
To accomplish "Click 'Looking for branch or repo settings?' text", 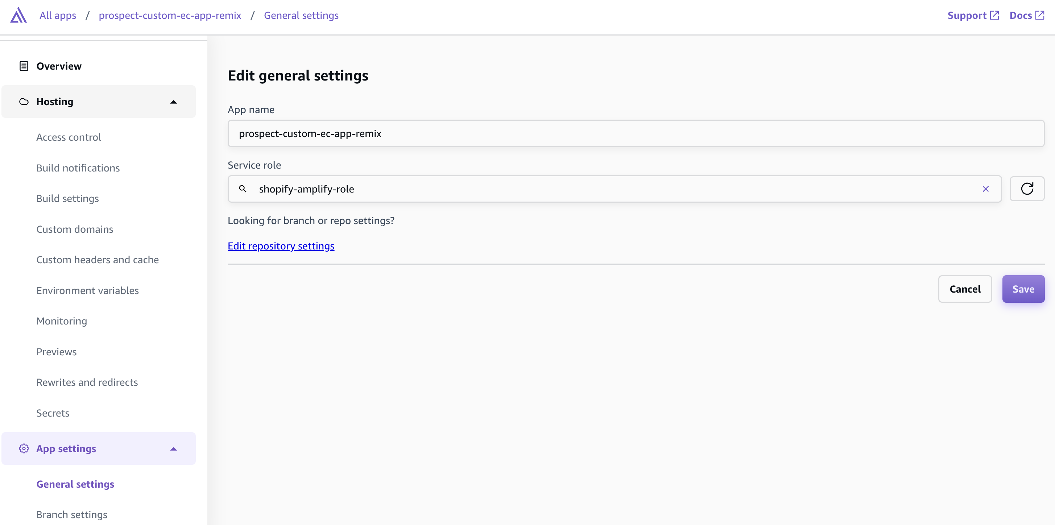I will [311, 221].
